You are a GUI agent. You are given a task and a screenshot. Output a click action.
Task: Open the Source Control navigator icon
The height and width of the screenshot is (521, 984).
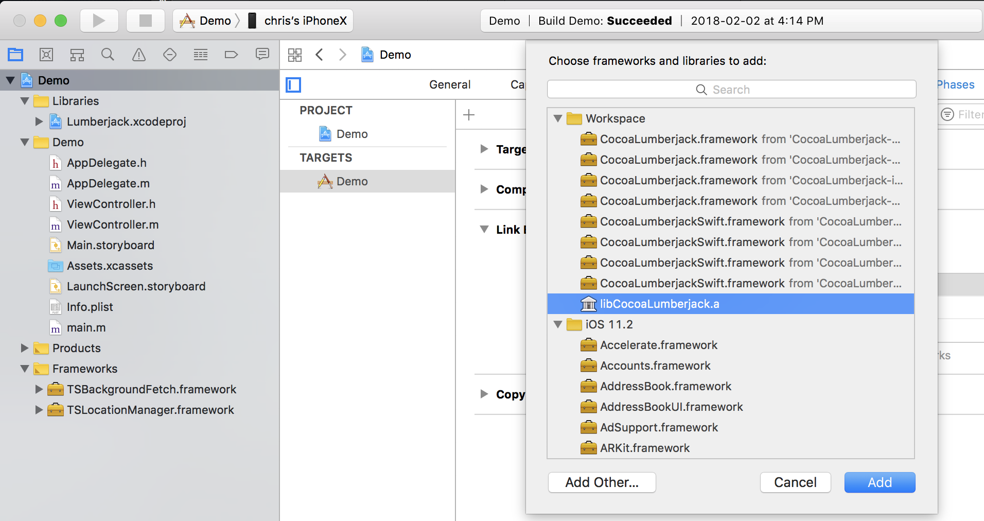coord(46,55)
